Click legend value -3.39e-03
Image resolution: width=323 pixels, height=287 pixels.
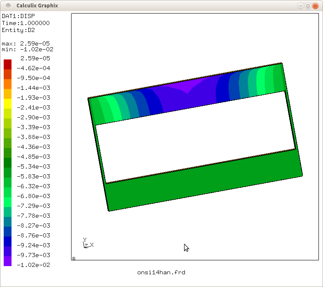[x=33, y=127]
